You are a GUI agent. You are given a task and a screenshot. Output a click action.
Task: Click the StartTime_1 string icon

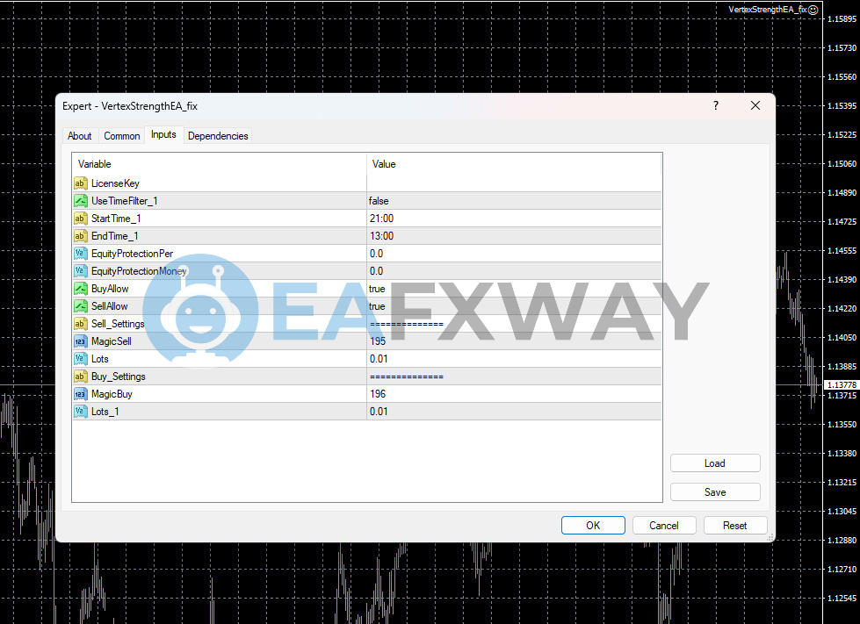pos(81,219)
